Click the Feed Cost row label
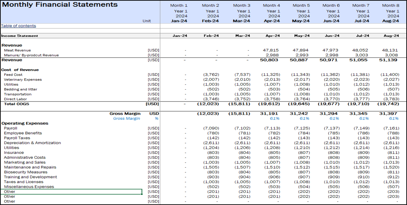407x205 pixels. pos(13,75)
